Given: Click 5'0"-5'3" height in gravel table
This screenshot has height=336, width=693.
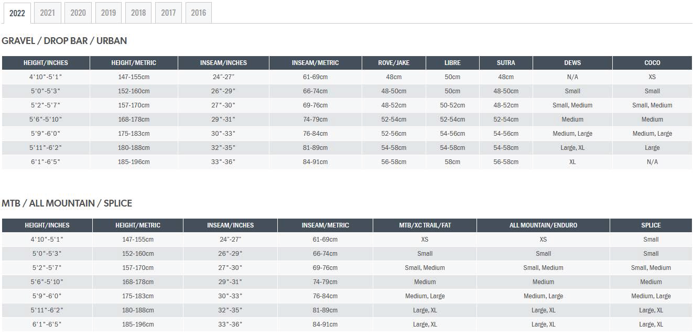Looking at the screenshot, I should (46, 91).
